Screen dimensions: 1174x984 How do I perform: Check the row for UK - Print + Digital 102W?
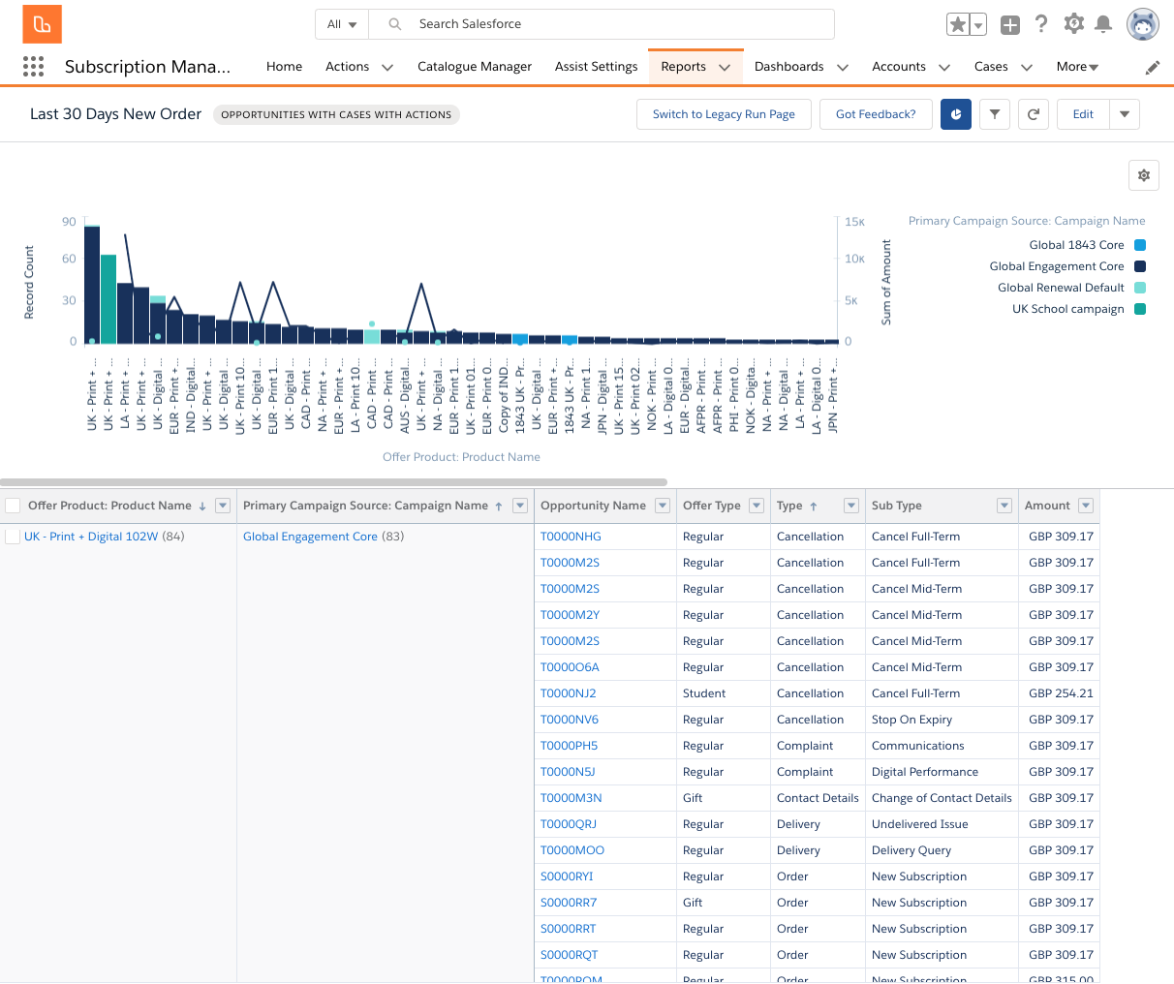(14, 535)
